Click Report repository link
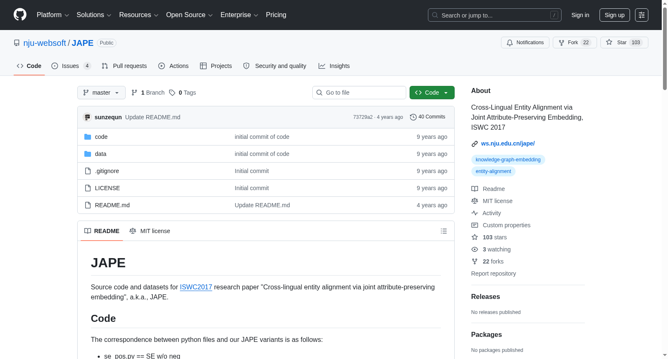 point(493,274)
